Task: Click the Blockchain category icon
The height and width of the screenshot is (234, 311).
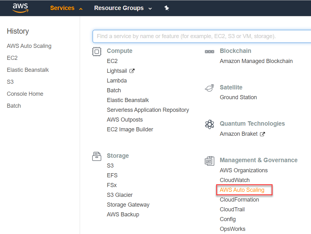Action: (210, 52)
